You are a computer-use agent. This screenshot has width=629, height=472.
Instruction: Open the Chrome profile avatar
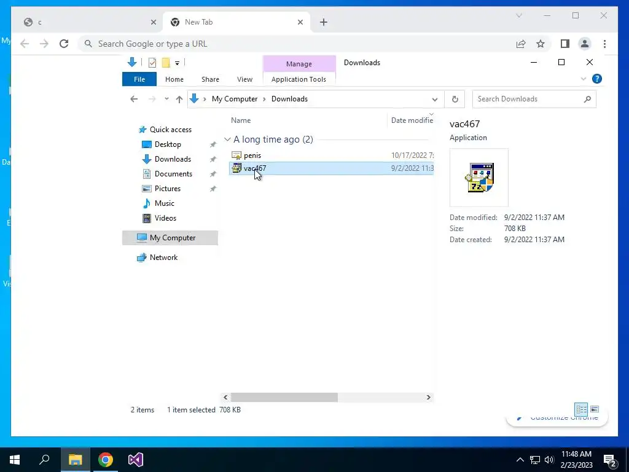(585, 44)
